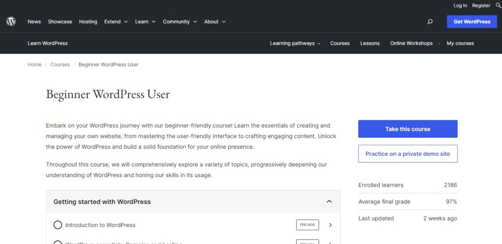Image resolution: width=502 pixels, height=244 pixels.
Task: Open the header search magnifier icon
Action: pyautogui.click(x=430, y=22)
